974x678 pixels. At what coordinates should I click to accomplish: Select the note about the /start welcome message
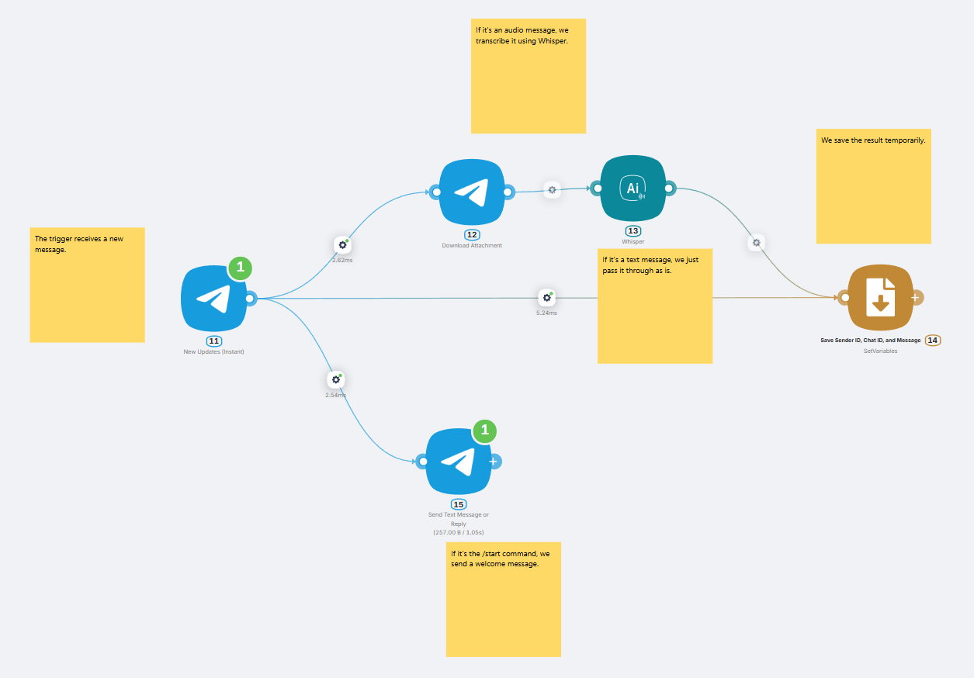point(504,600)
